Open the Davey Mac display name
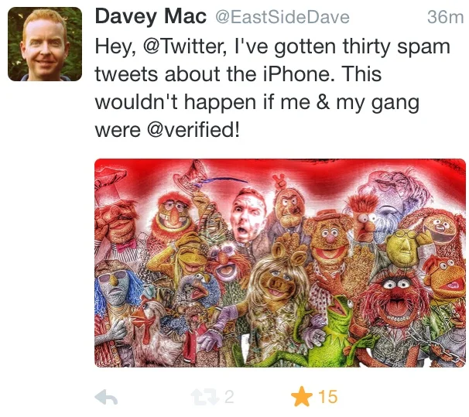The width and height of the screenshot is (469, 417). coord(151,16)
